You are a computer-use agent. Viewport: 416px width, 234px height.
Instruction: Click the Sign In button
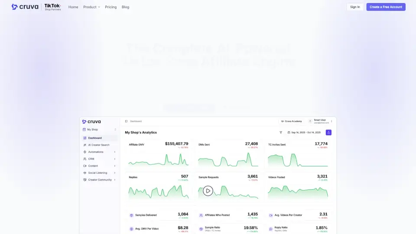(355, 7)
